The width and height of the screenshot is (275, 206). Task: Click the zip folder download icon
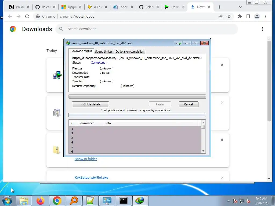(56, 150)
